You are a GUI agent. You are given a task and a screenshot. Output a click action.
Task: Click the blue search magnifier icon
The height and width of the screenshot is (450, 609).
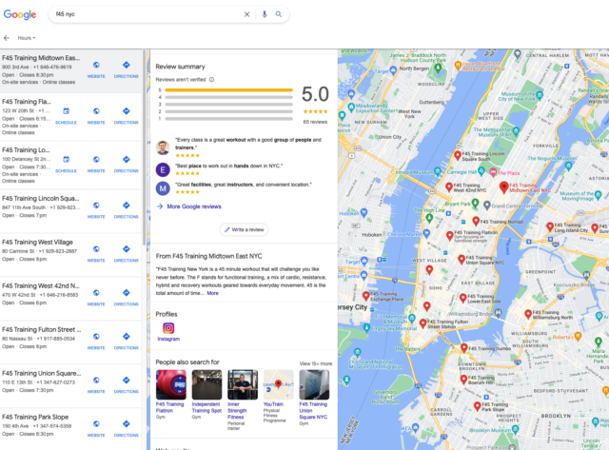click(x=279, y=15)
